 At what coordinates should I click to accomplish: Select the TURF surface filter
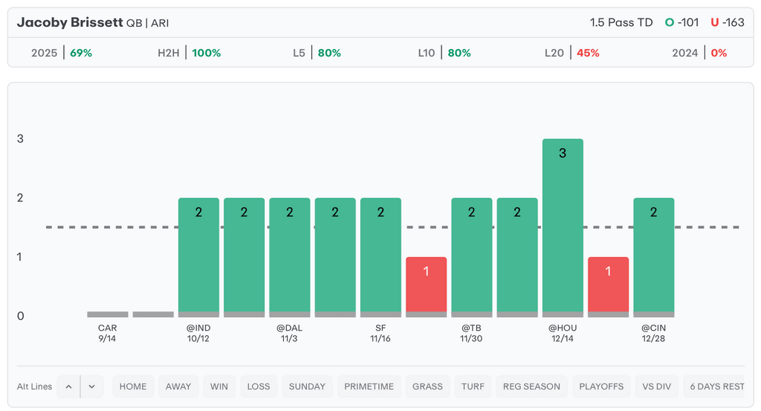pyautogui.click(x=473, y=386)
